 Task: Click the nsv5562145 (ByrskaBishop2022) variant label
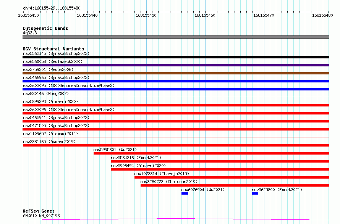[56, 53]
